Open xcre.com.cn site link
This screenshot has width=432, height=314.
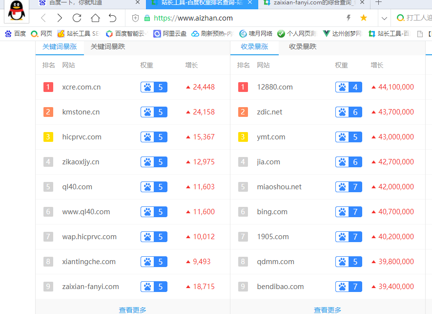pyautogui.click(x=82, y=87)
